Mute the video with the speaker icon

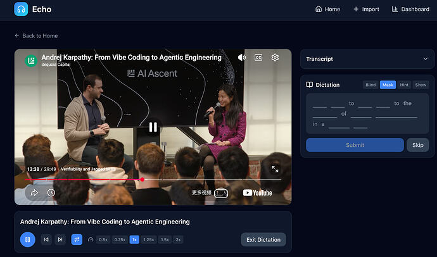coord(242,58)
